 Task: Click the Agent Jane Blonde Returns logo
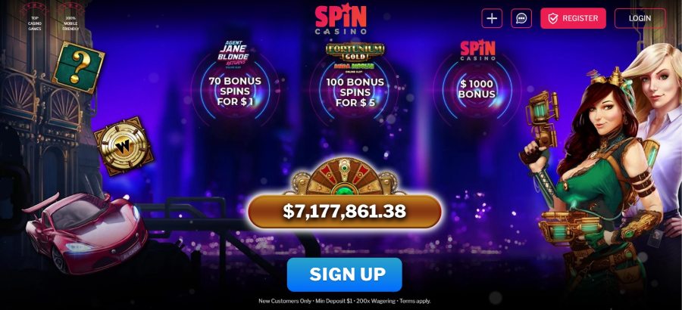point(233,54)
